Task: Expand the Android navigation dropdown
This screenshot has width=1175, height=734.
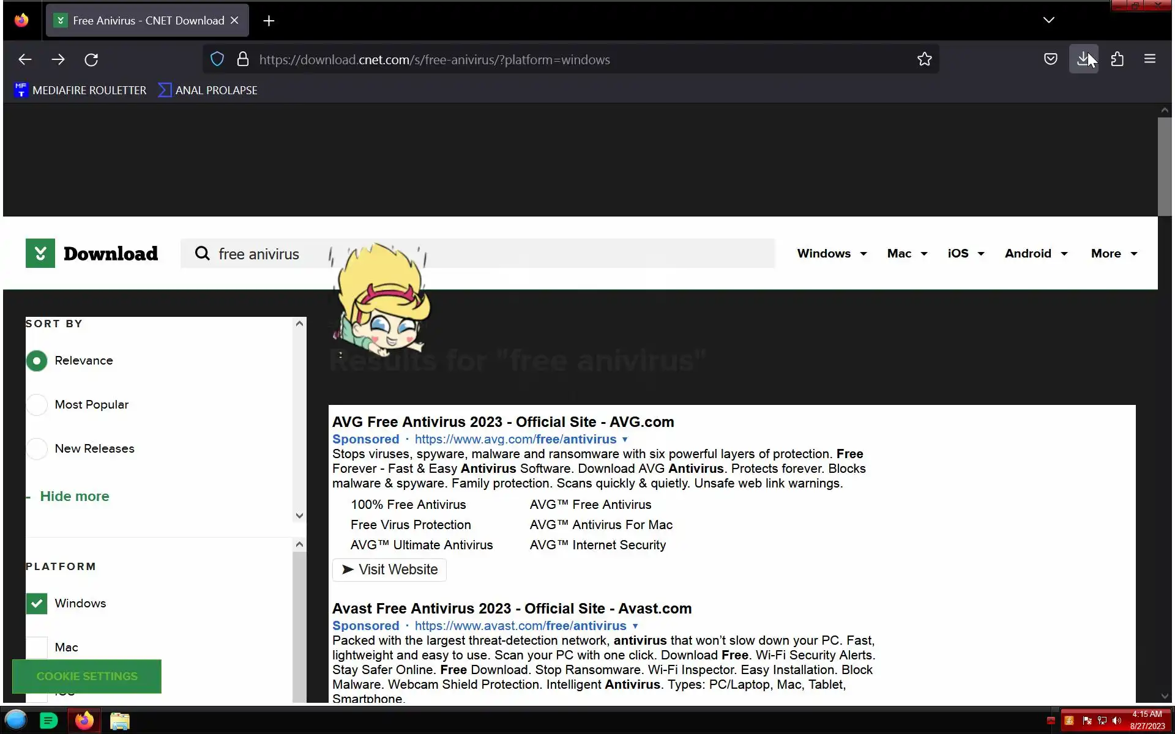Action: pyautogui.click(x=1035, y=254)
